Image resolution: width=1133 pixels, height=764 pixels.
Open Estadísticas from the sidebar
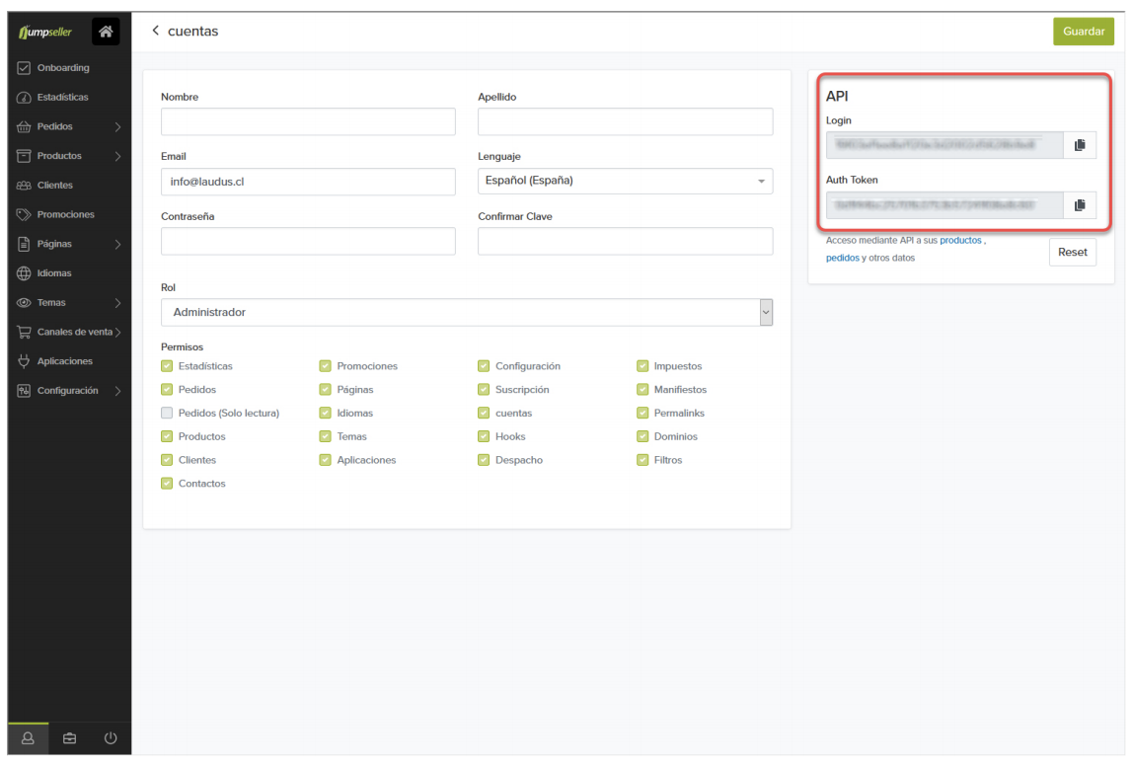62,98
